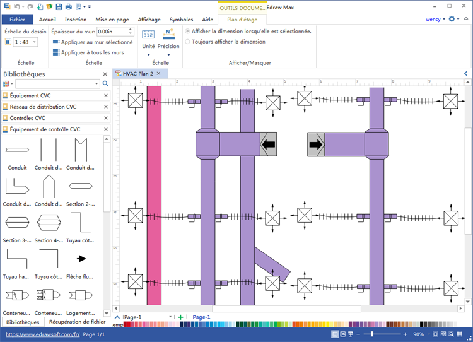This screenshot has height=342, width=473.
Task: Close the Contrôles CVC library
Action: (x=105, y=118)
